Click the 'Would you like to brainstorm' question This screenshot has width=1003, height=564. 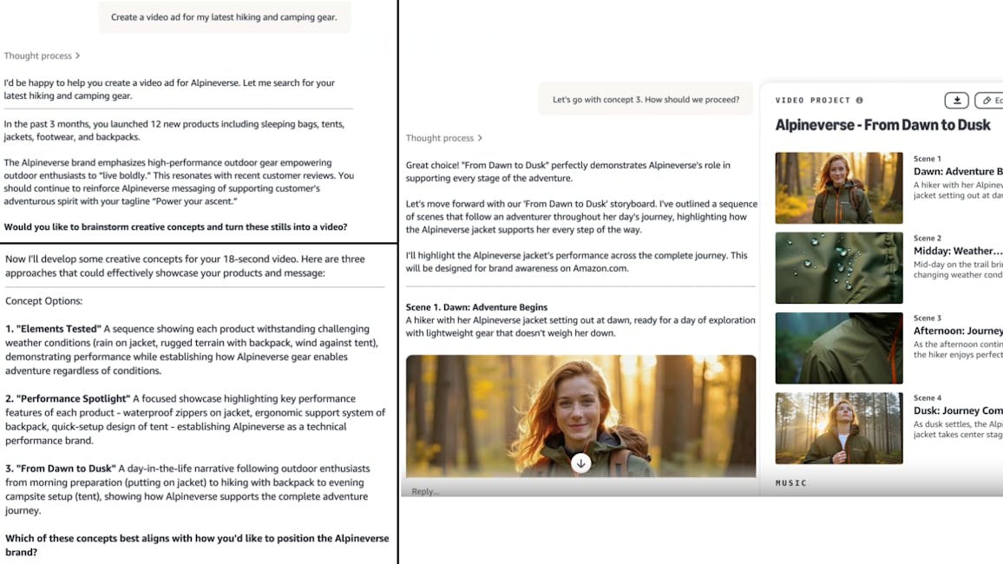tap(175, 227)
